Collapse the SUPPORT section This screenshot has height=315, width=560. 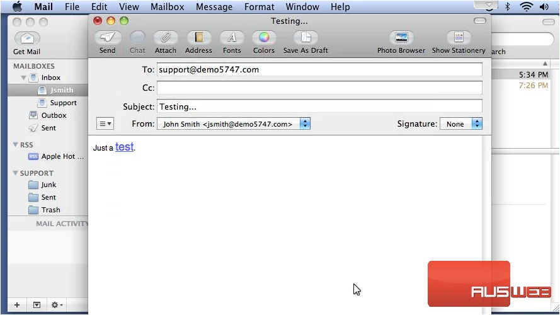pos(15,173)
